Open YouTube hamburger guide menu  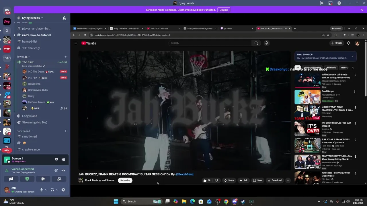pos(76,43)
